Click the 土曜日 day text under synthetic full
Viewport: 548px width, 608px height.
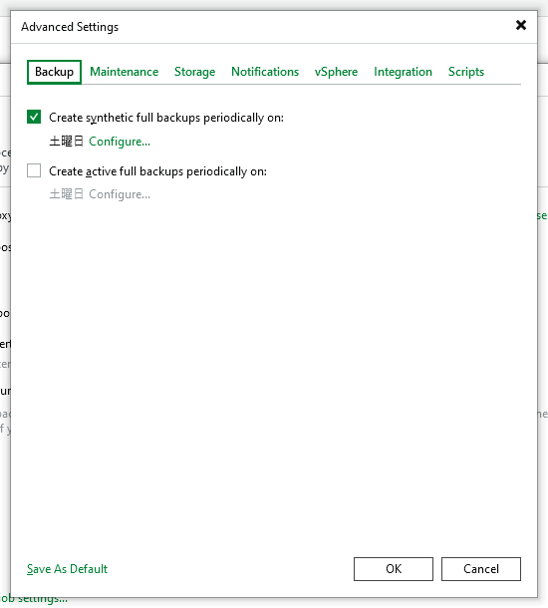66,142
